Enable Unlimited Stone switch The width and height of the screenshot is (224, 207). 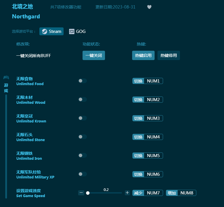pyautogui.click(x=83, y=137)
